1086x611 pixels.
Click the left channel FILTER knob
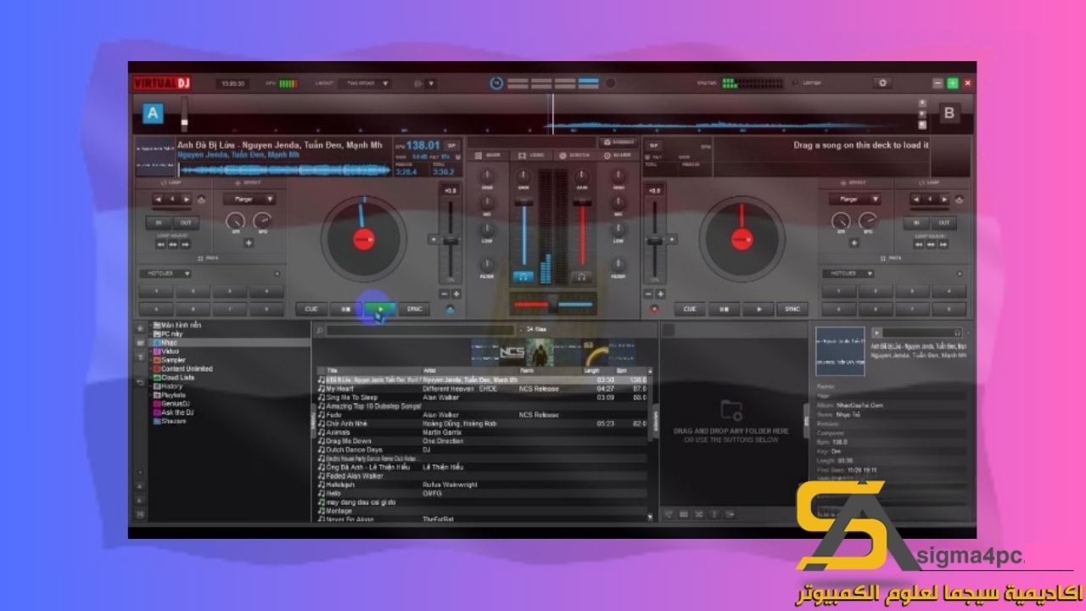click(487, 266)
